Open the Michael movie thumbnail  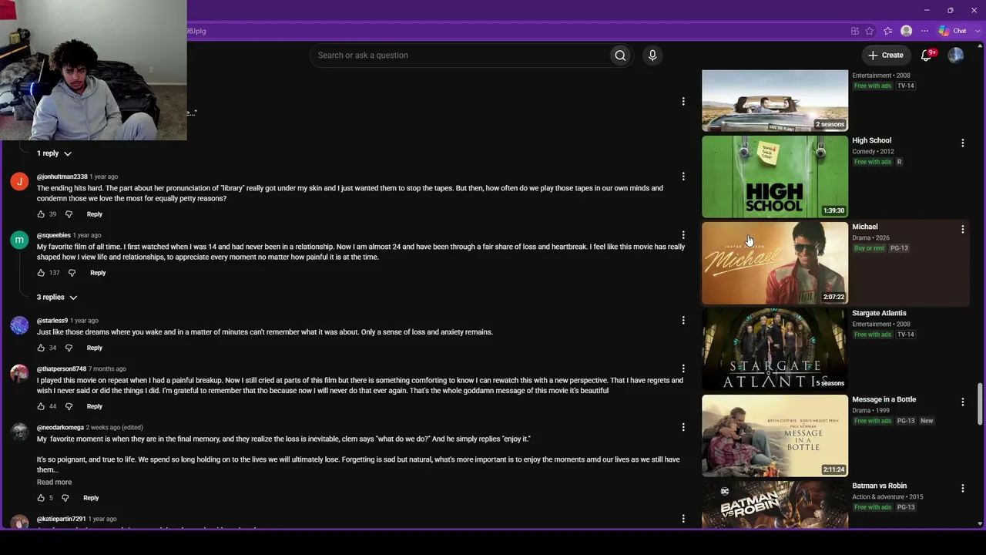pos(775,264)
